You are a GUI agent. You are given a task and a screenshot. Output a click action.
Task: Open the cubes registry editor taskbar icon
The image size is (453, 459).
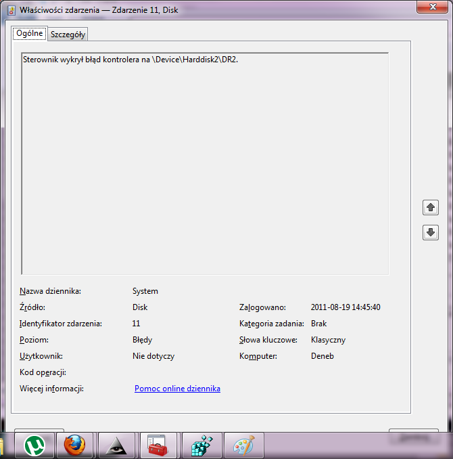coord(201,445)
